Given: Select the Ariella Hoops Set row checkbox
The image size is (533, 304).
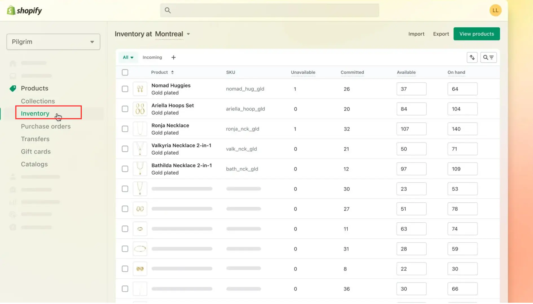Looking at the screenshot, I should coord(125,109).
